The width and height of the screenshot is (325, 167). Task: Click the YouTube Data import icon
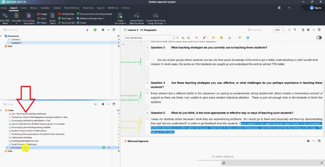pos(60,14)
